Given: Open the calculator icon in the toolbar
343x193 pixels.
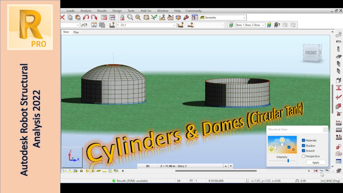Looking at the screenshot, I should tap(104, 17).
